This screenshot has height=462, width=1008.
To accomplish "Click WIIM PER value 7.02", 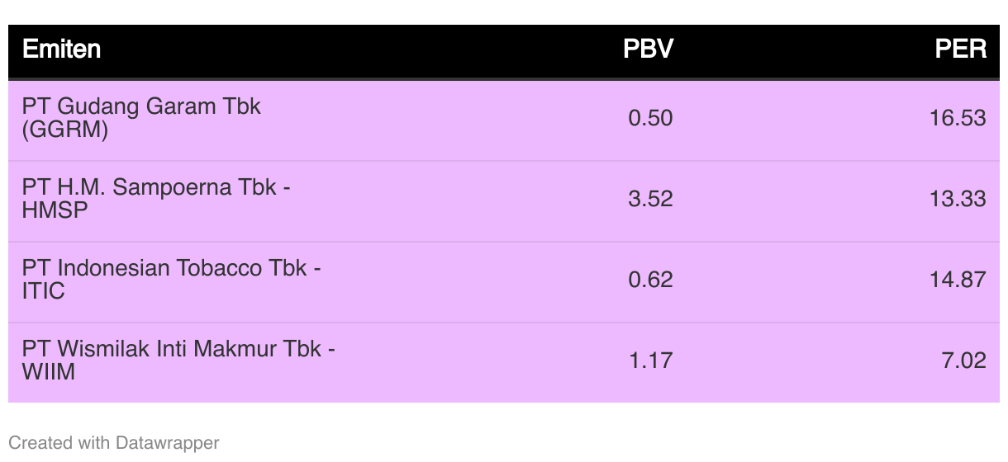I will pos(963,361).
